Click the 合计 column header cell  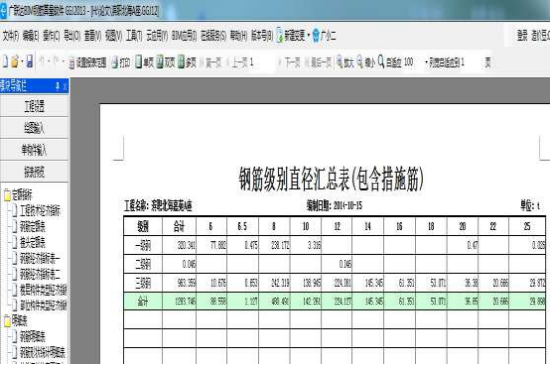click(179, 226)
